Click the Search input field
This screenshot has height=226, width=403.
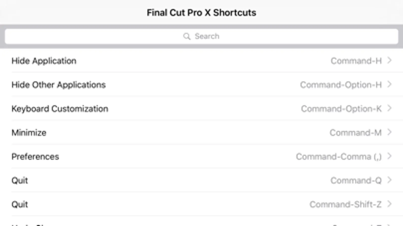click(201, 36)
